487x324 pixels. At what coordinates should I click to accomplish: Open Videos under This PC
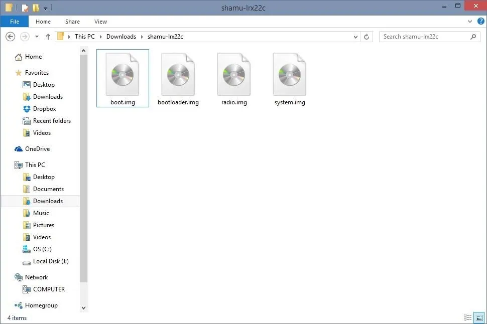(42, 237)
